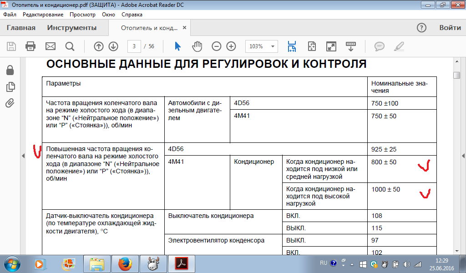Activate the arrow selection tool
The width and height of the screenshot is (466, 273).
click(178, 46)
